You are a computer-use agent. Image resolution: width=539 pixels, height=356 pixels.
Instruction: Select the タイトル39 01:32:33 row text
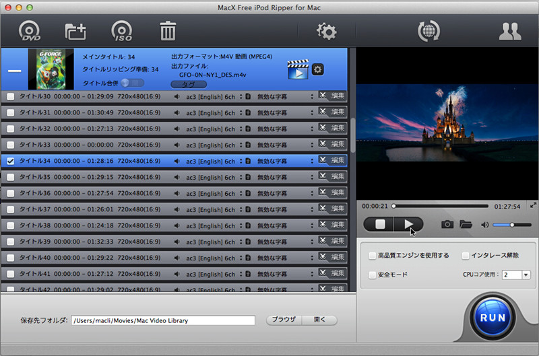[90, 242]
